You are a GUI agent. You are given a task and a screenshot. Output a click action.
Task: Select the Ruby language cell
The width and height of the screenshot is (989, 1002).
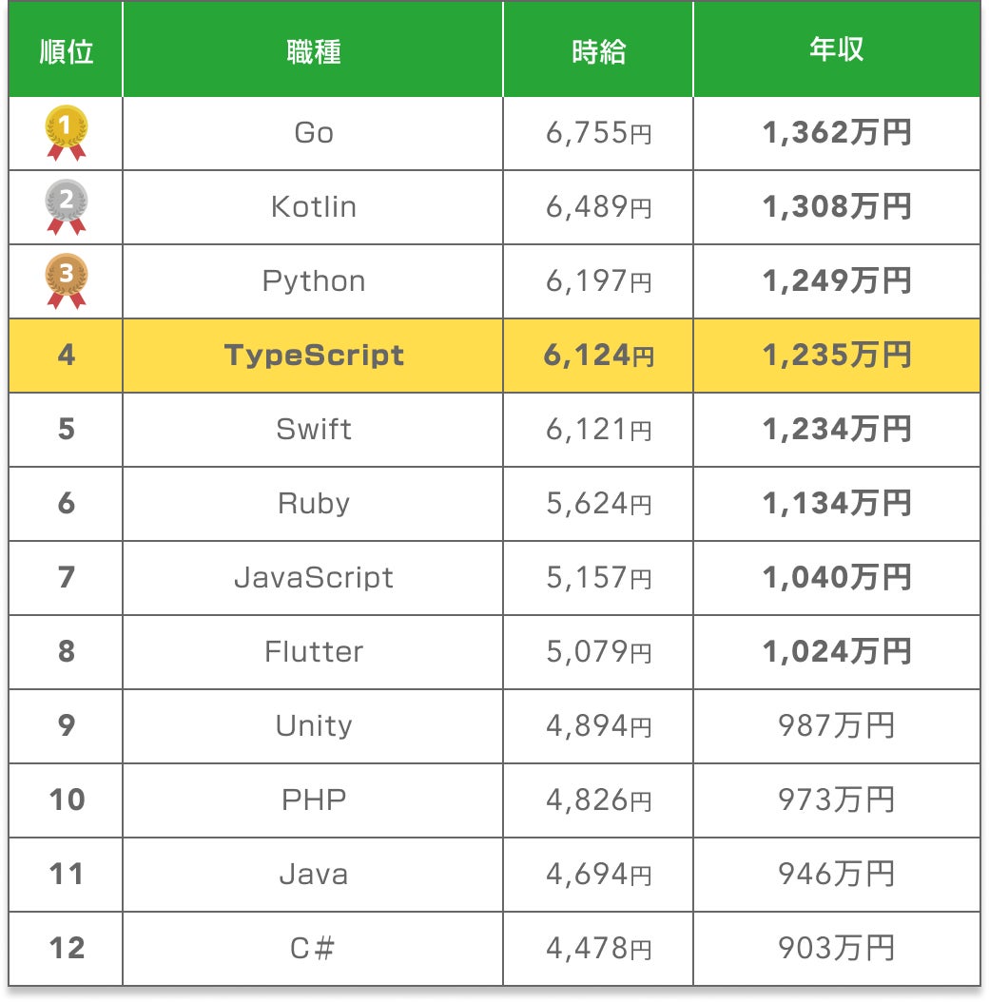[313, 504]
